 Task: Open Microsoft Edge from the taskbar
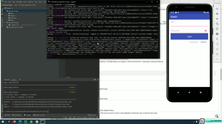(x=20, y=122)
